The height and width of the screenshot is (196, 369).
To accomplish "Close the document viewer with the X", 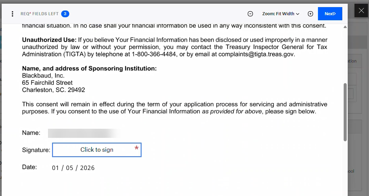I will pos(361,10).
